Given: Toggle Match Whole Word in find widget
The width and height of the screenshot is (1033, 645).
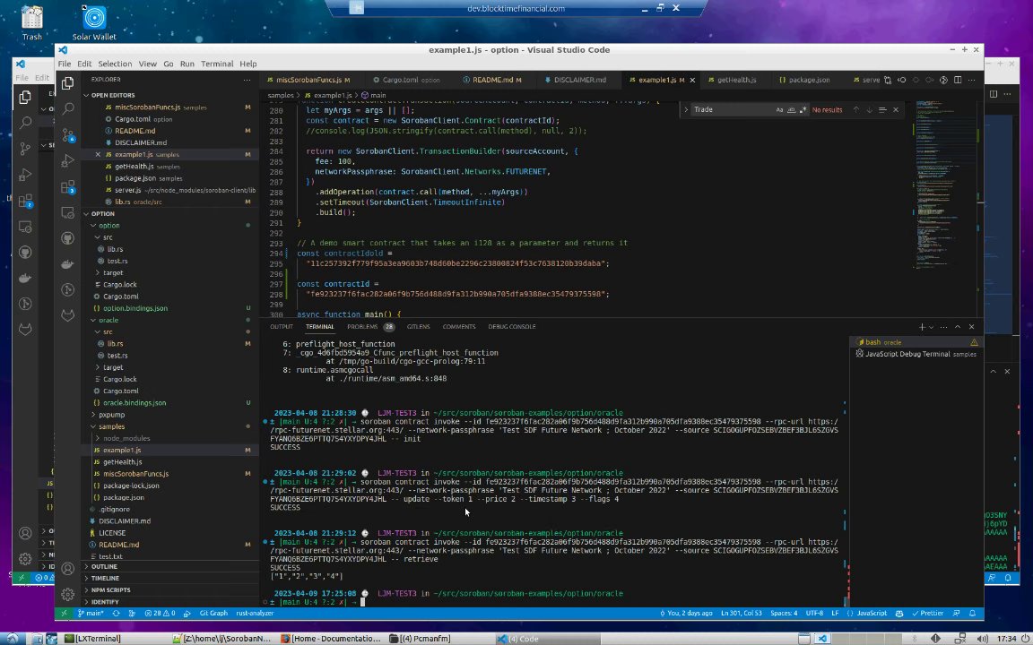Looking at the screenshot, I should click(x=791, y=109).
